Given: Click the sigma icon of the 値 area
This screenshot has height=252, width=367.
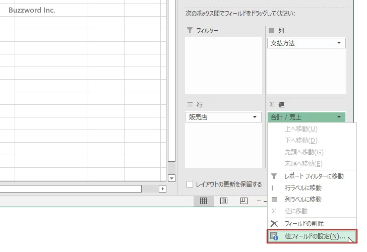Looking at the screenshot, I should [x=272, y=104].
